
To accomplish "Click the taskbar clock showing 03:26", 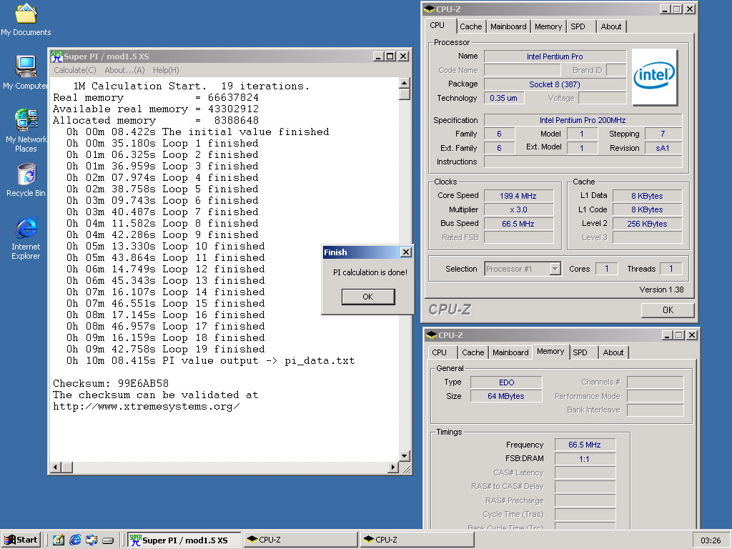I will pyautogui.click(x=711, y=540).
